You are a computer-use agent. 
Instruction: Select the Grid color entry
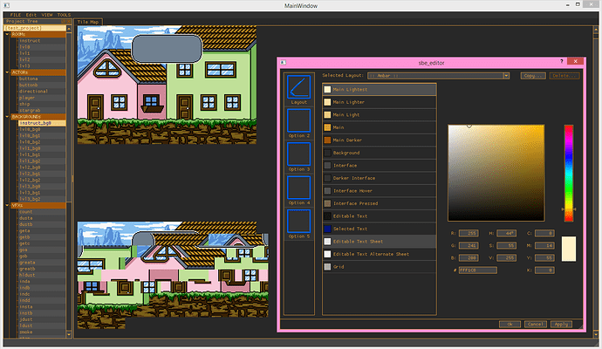click(x=380, y=267)
